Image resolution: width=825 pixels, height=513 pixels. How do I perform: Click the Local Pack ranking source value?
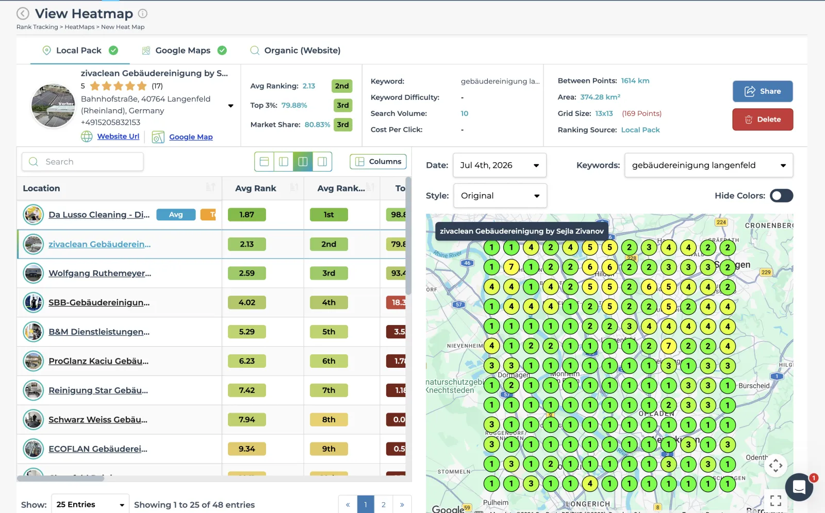click(640, 130)
